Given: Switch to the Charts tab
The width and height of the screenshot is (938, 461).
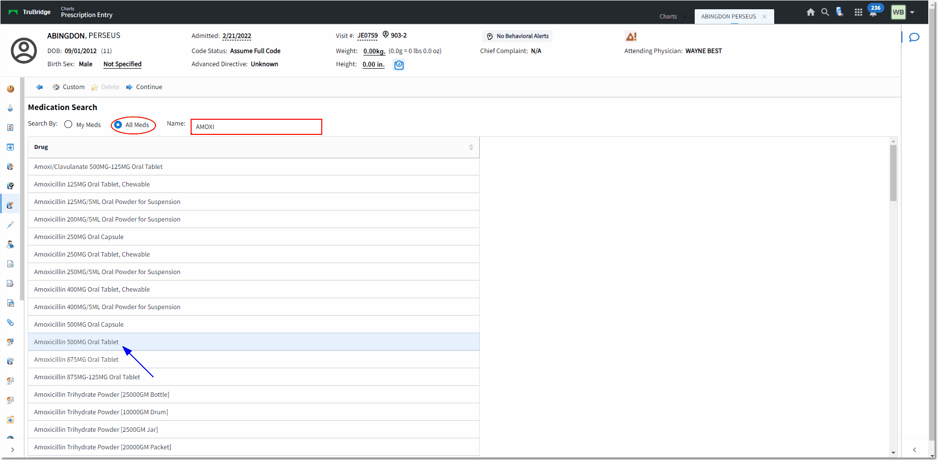Looking at the screenshot, I should click(668, 17).
